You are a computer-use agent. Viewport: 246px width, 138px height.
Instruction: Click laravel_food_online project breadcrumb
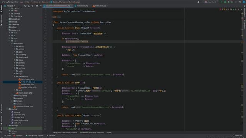(x=10, y=2)
